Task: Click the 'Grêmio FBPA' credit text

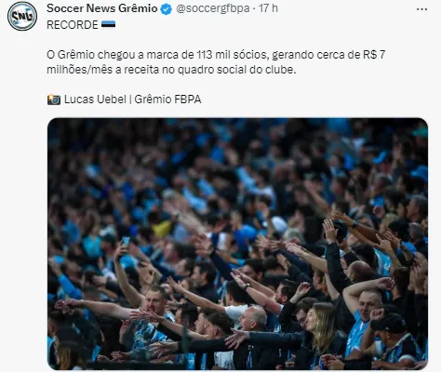Action: click(167, 100)
